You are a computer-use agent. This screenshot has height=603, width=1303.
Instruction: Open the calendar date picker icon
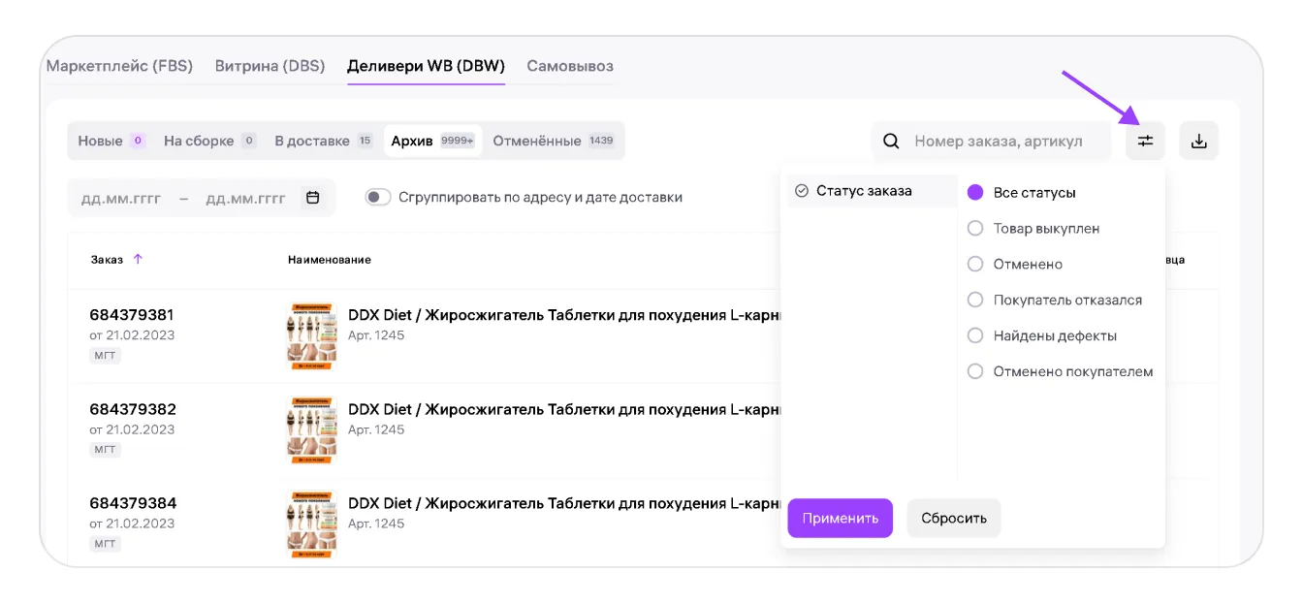(x=313, y=198)
